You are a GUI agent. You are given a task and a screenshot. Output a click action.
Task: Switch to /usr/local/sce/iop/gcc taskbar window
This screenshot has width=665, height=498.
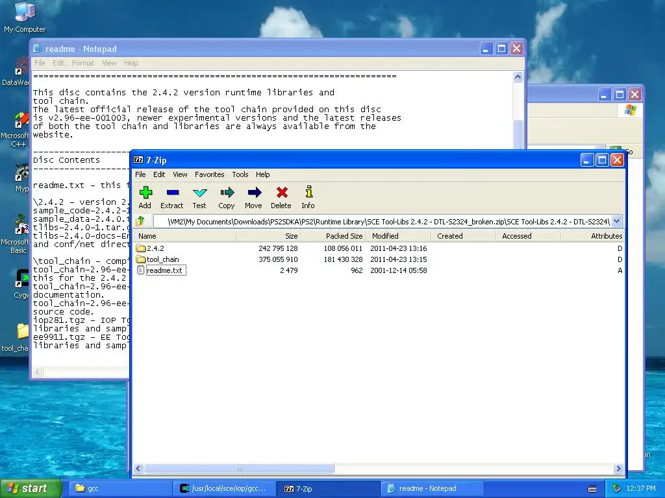click(224, 488)
